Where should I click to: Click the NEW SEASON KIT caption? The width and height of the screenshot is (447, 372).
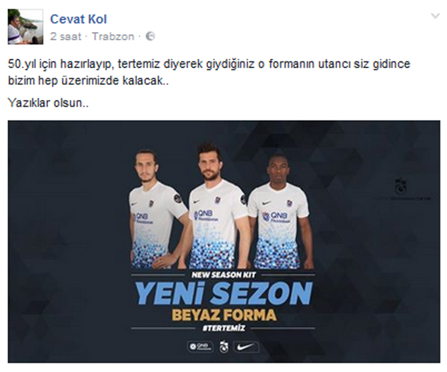tap(223, 275)
